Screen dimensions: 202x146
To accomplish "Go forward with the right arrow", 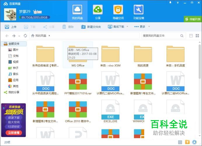I will click(14, 36).
